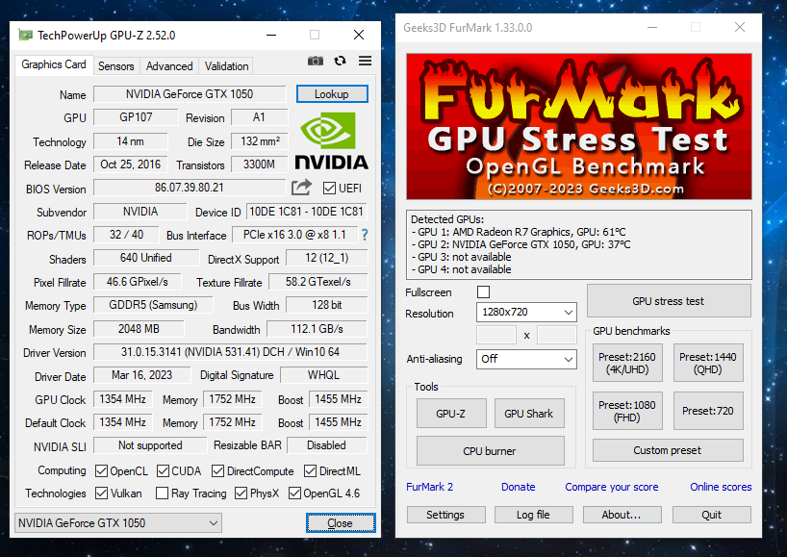Switch to the Advanced tab

pos(168,65)
